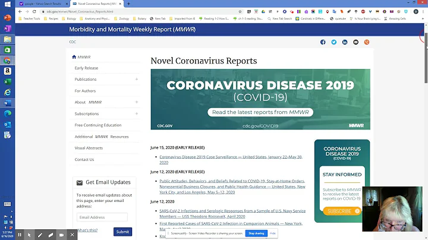Select the eraser tool in Screencastify toolbar
The width and height of the screenshot is (428, 240).
pos(51,235)
